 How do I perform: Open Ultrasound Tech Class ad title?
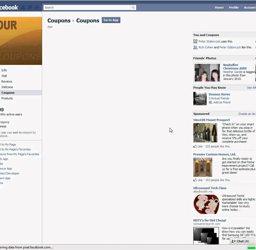[210, 188]
